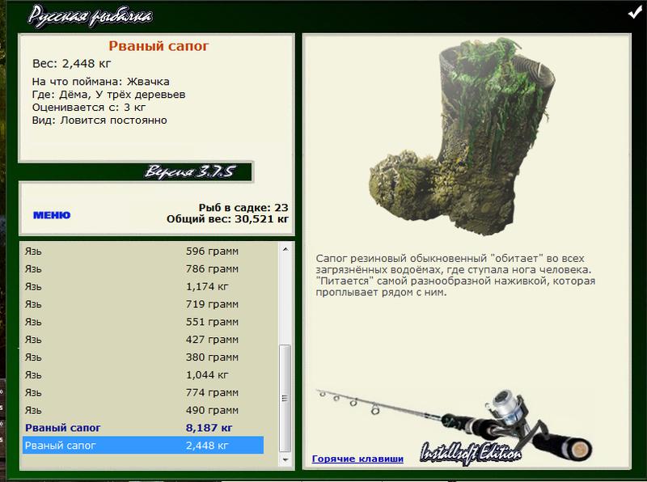This screenshot has height=482, width=647.
Task: Click the Где: Дёма, У трёх деревьев line
Action: click(109, 95)
